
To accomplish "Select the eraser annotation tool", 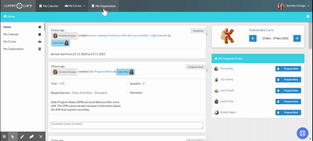I will tap(32, 136).
